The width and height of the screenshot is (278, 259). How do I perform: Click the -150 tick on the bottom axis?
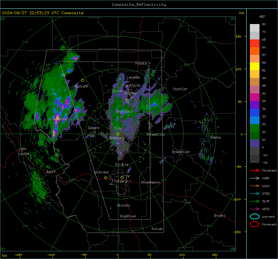[x=18, y=255]
